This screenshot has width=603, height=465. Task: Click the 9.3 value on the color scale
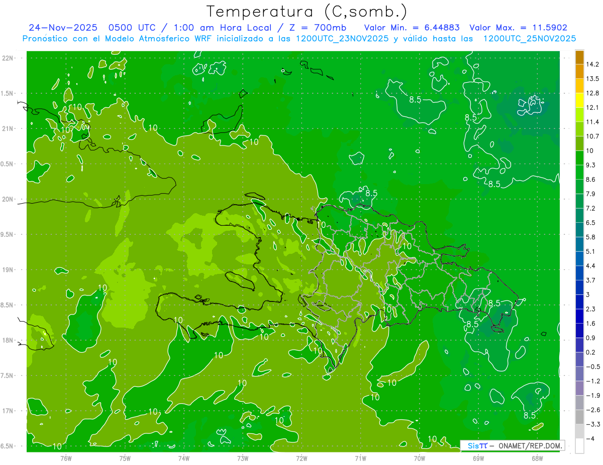[591, 165]
